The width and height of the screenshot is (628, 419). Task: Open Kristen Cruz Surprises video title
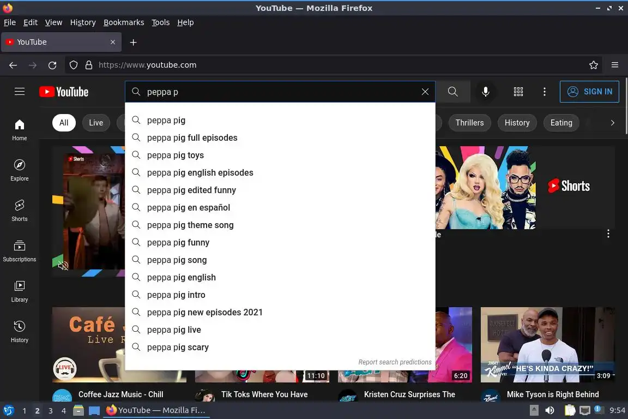tap(409, 394)
